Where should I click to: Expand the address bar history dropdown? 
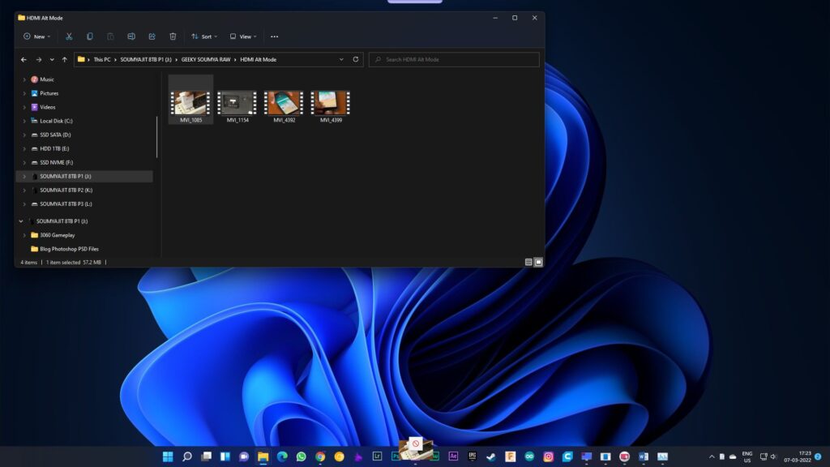[341, 60]
